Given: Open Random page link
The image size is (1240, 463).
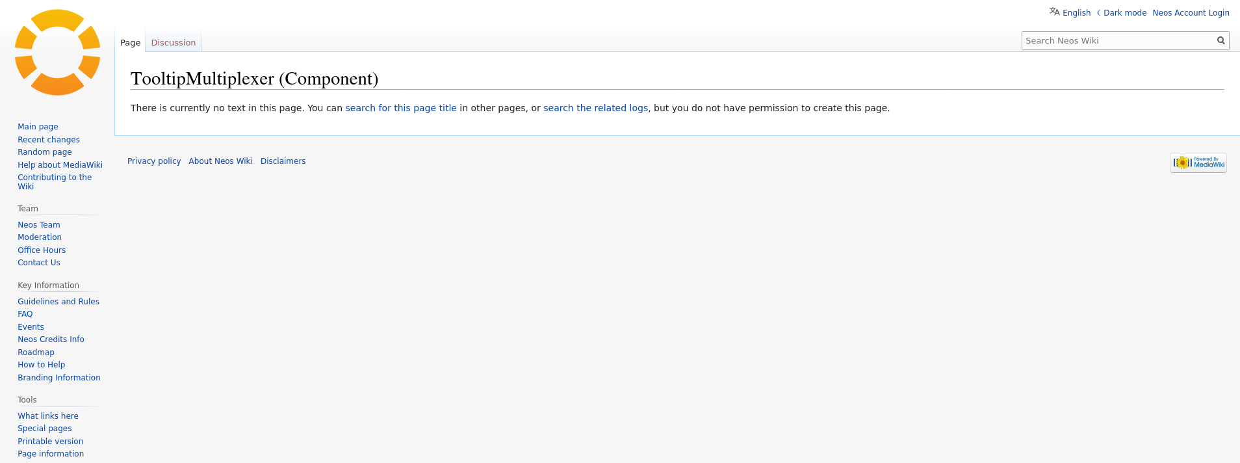Looking at the screenshot, I should pos(44,152).
